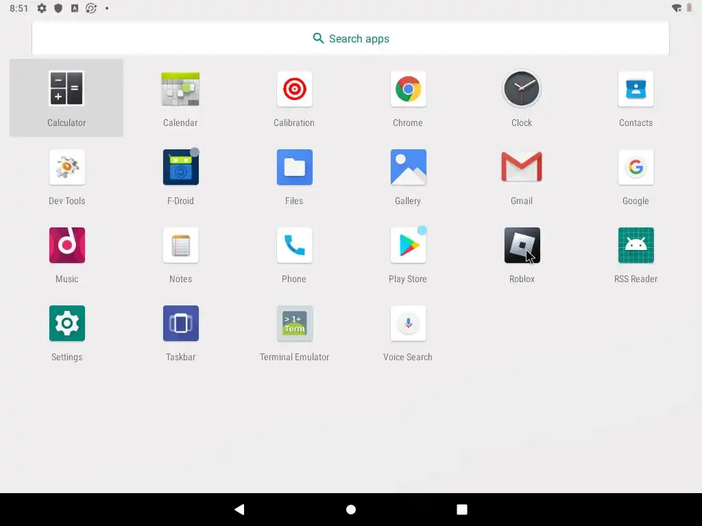The width and height of the screenshot is (702, 526).
Task: Tap the Back navigation button
Action: pos(239,509)
